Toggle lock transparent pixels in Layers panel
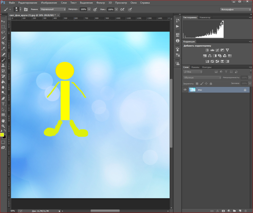The width and height of the screenshot is (253, 213). coord(197,84)
